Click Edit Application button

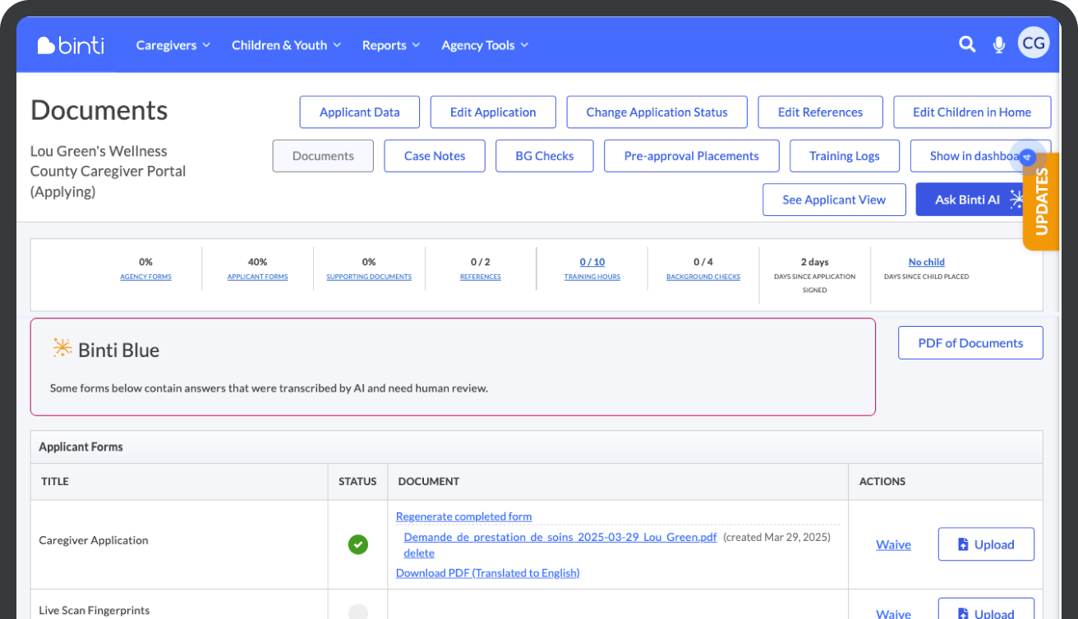(x=493, y=112)
